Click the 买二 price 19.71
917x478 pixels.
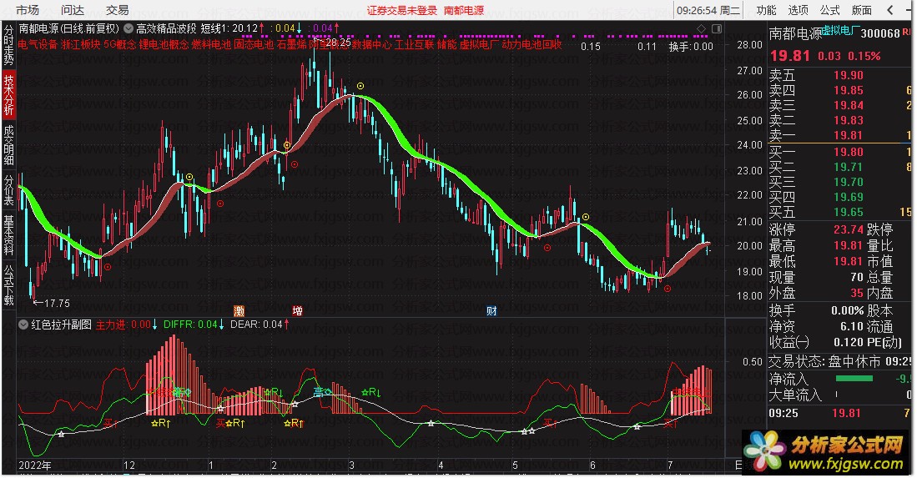[x=849, y=167]
